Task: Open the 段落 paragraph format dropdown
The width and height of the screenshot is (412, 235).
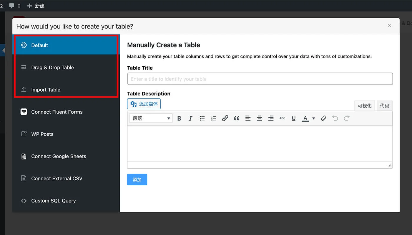Action: 151,118
